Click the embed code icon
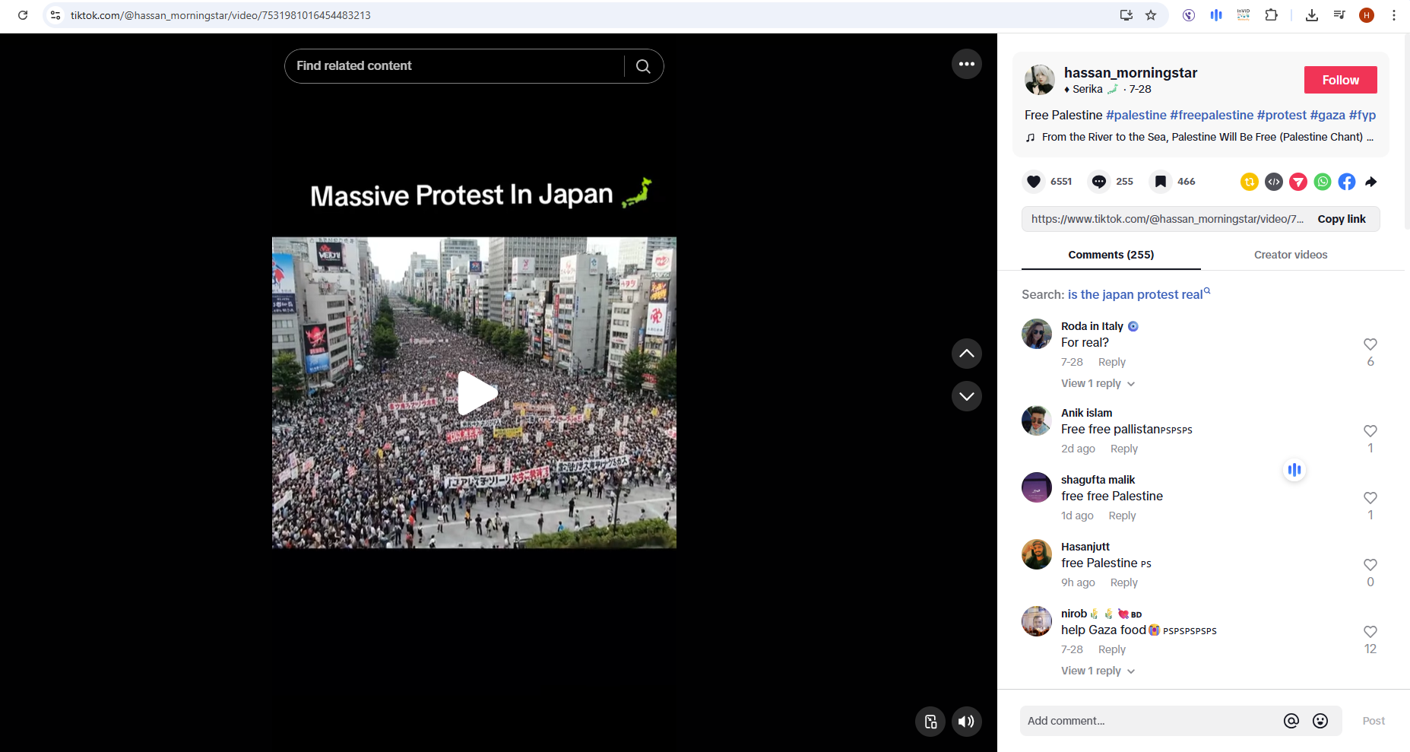Viewport: 1410px width, 752px height. [x=1274, y=182]
